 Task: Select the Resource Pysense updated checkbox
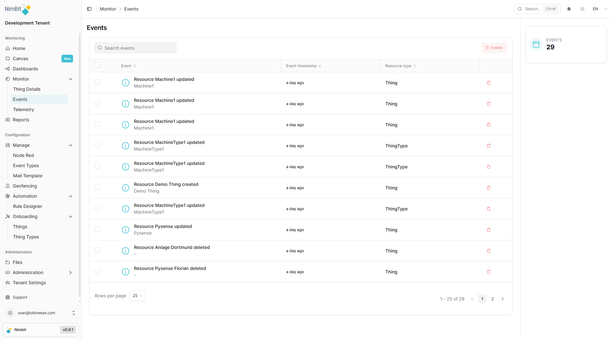[97, 229]
